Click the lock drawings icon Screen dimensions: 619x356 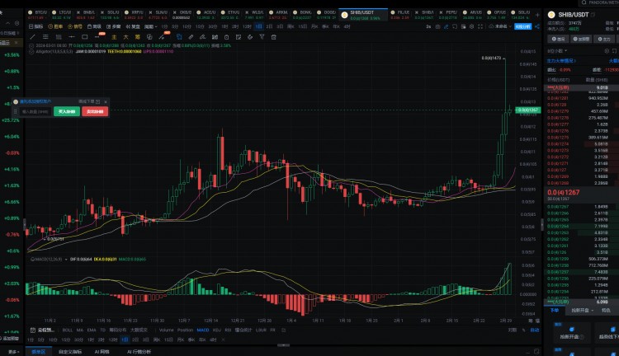pyautogui.click(x=226, y=37)
